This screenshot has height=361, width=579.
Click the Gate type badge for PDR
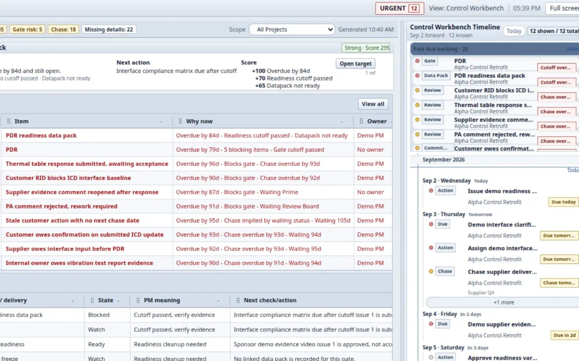pos(430,61)
